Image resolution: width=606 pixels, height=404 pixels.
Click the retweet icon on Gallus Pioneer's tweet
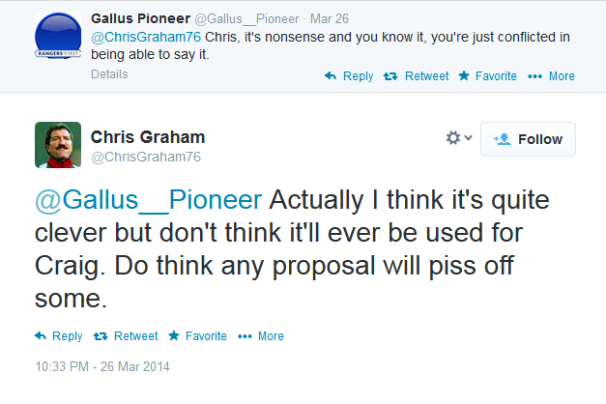[390, 76]
